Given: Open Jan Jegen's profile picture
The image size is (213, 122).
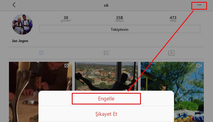Looking at the screenshot, I should point(22,24).
